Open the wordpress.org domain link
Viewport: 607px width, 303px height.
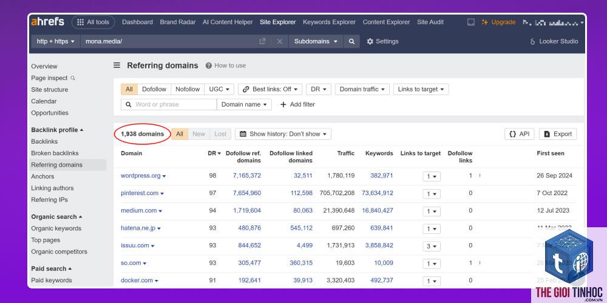pyautogui.click(x=141, y=176)
